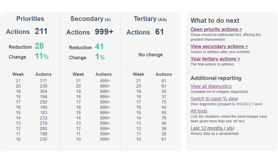Select week 14 value 76 in Tertiary

(164, 118)
